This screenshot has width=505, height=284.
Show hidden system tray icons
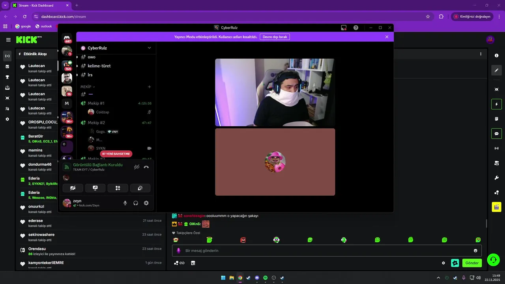pyautogui.click(x=438, y=278)
